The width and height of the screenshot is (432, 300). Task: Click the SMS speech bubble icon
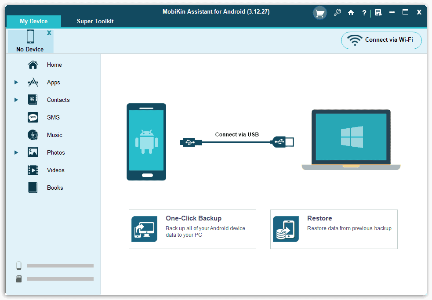pos(33,117)
